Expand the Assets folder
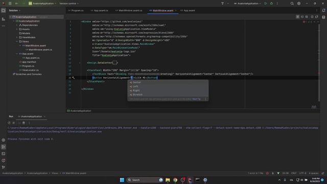The width and height of the screenshot is (327, 184). (17, 29)
